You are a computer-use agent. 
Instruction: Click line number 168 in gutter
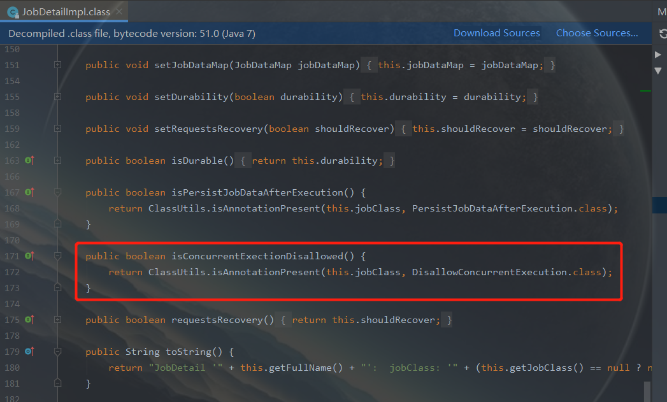[12, 208]
